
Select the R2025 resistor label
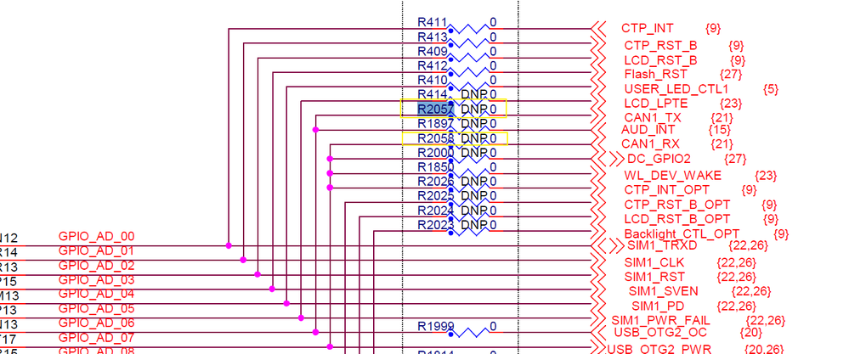point(435,195)
